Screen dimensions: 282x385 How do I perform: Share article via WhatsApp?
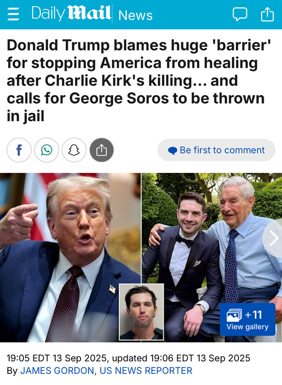coord(47,150)
